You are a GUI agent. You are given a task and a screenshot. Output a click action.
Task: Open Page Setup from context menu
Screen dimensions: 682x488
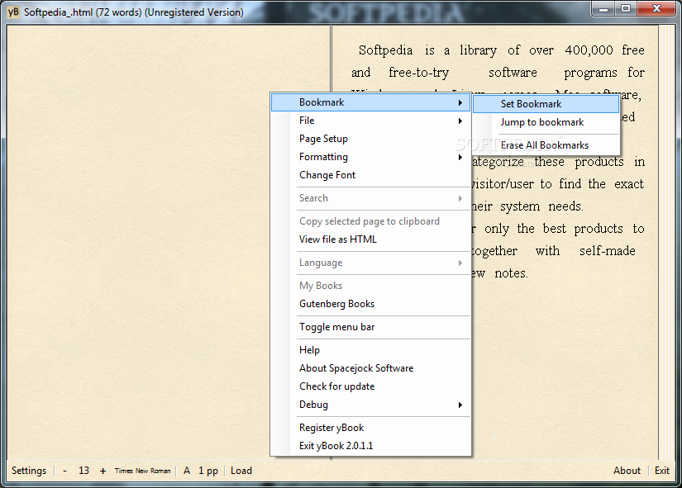pyautogui.click(x=370, y=139)
